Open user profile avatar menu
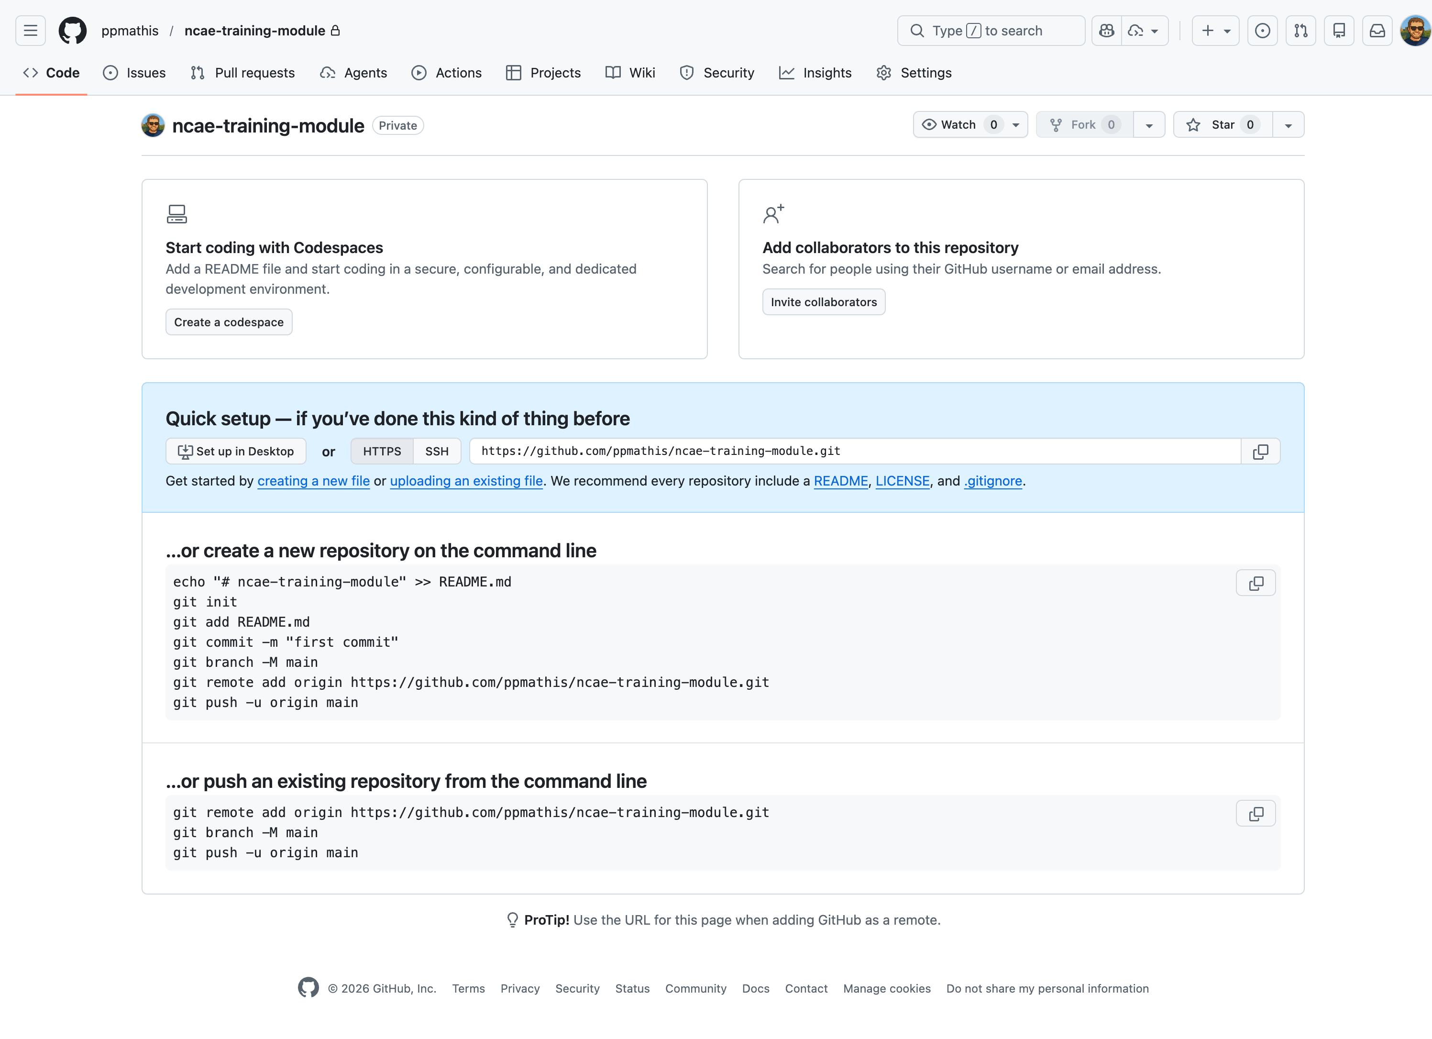The width and height of the screenshot is (1432, 1039). (1415, 30)
